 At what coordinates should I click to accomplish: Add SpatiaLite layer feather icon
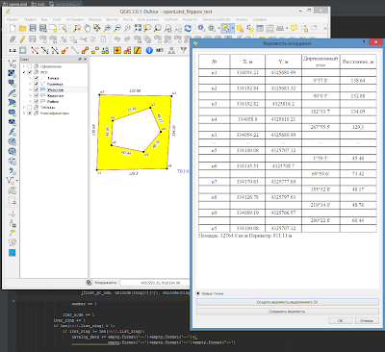pos(12,93)
